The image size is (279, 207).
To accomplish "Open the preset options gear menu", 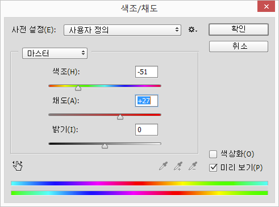I will pyautogui.click(x=193, y=29).
